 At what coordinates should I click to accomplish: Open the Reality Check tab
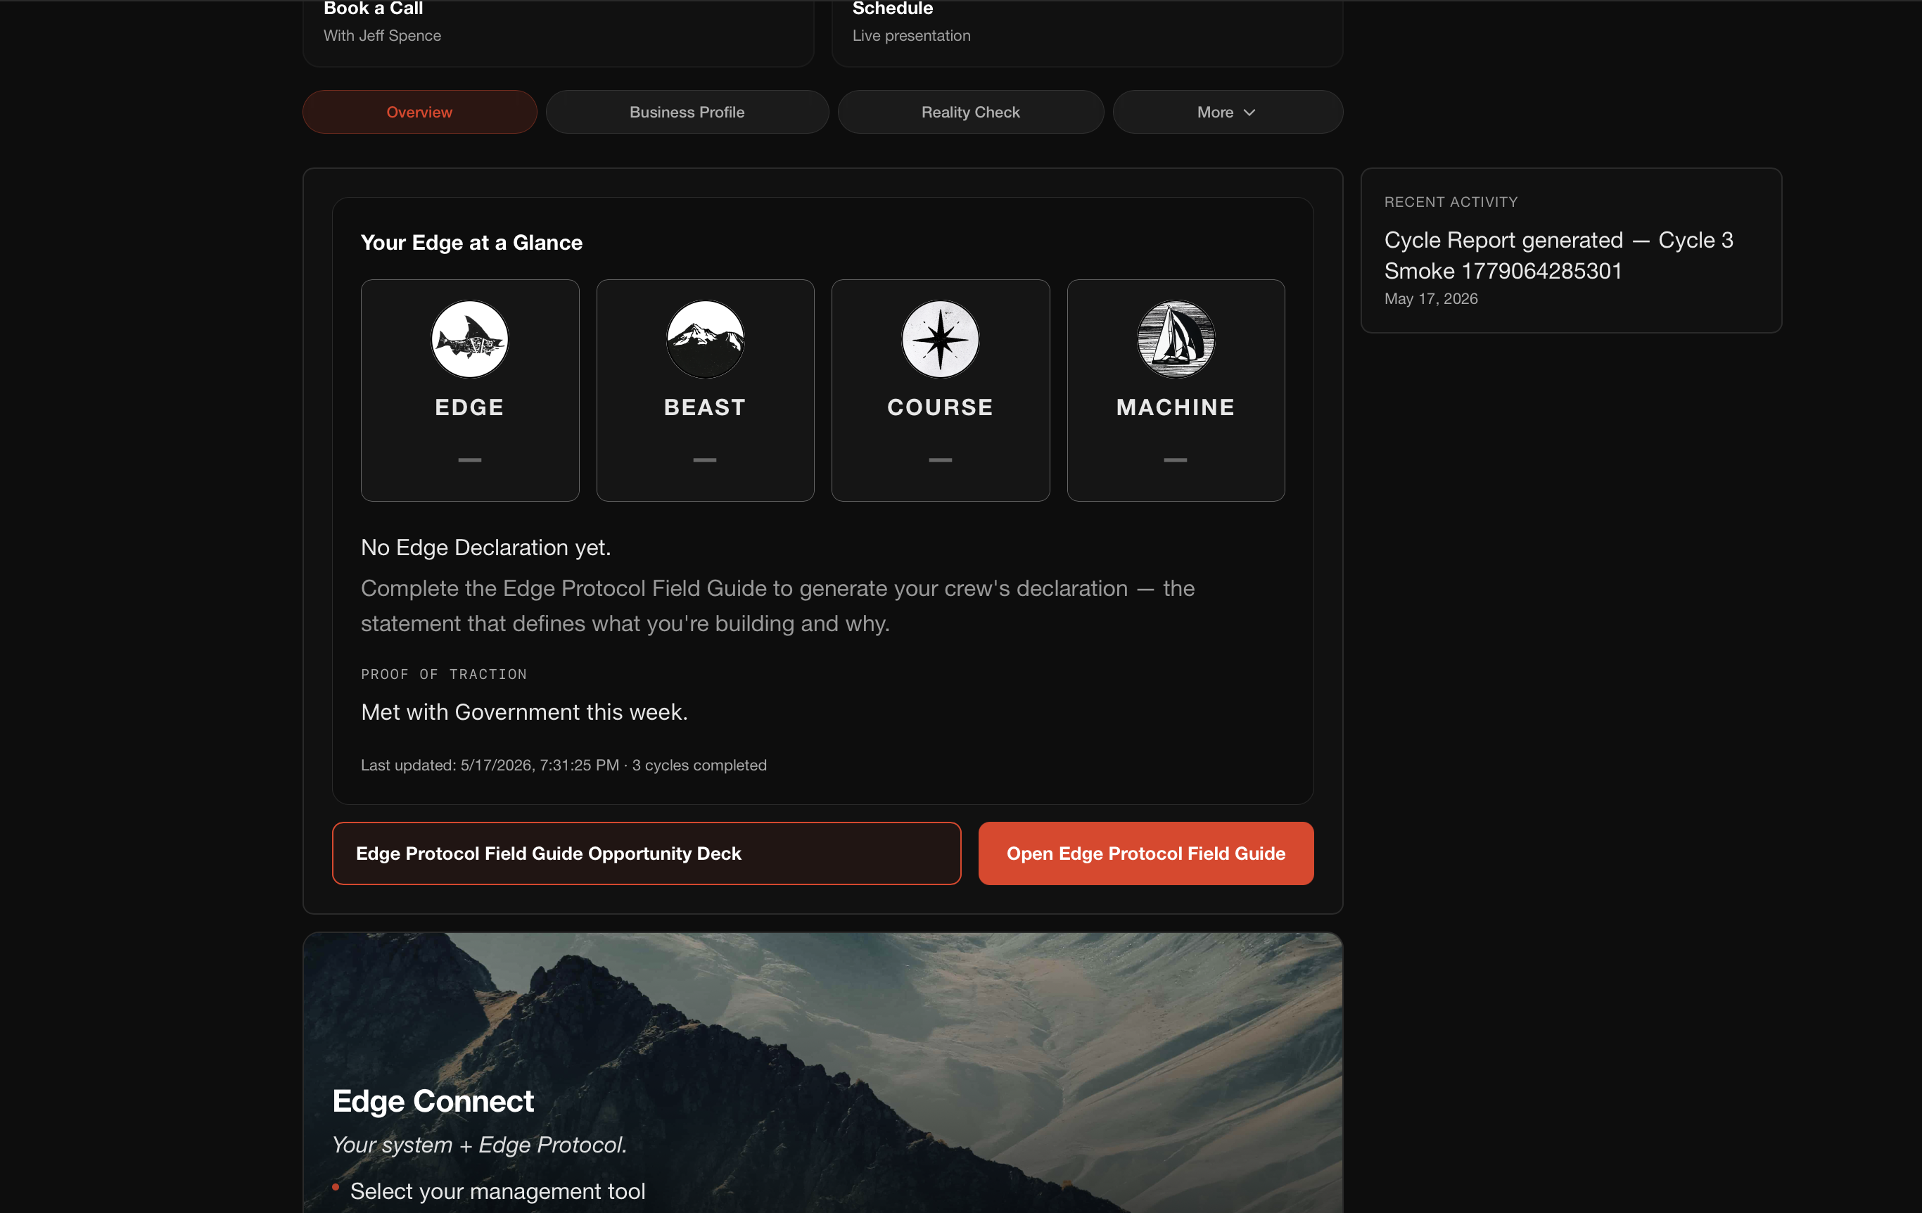point(971,112)
